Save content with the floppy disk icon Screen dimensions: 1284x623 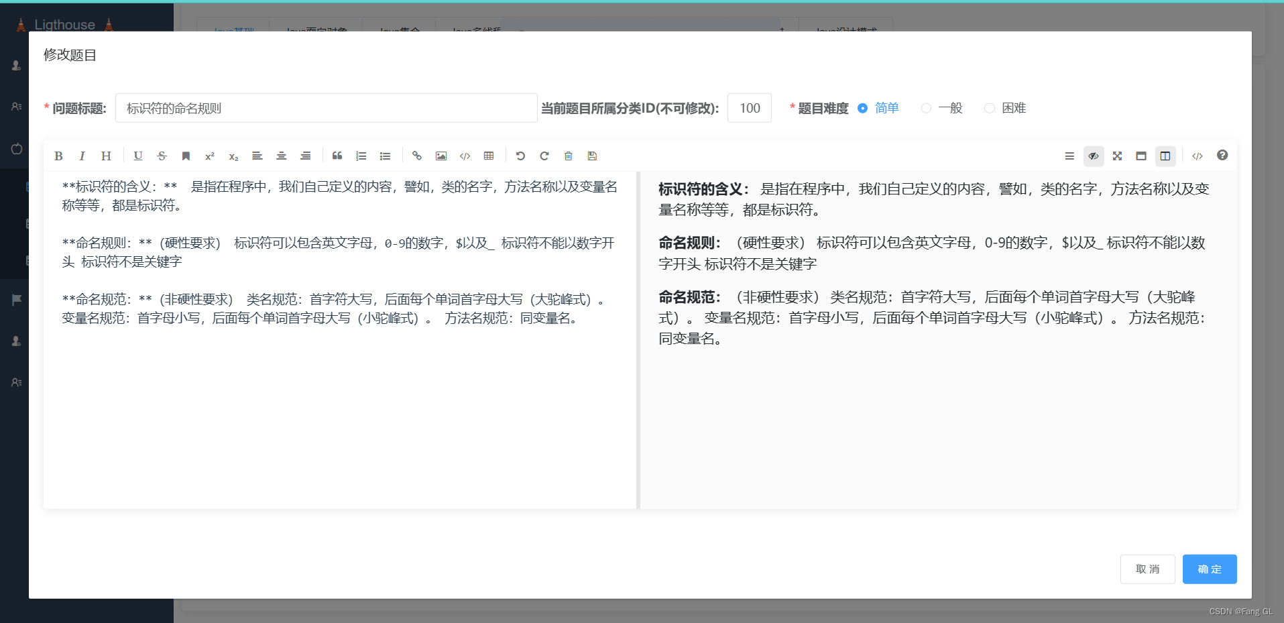(x=592, y=156)
